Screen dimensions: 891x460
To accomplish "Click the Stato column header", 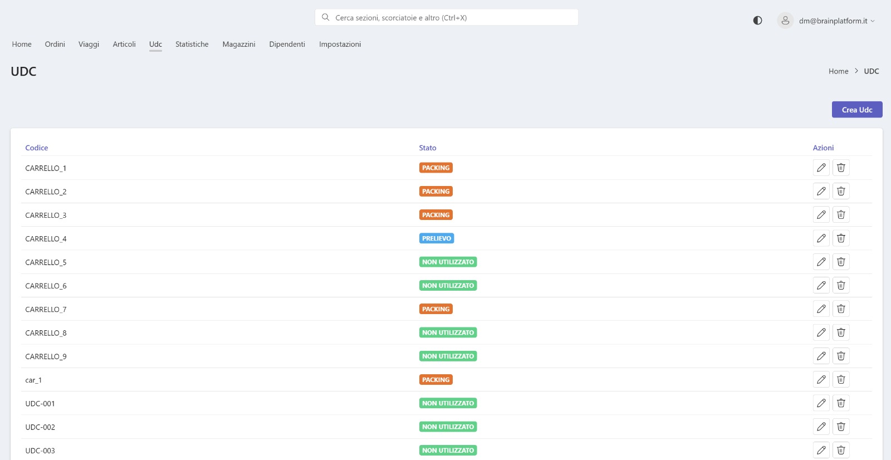I will 427,148.
